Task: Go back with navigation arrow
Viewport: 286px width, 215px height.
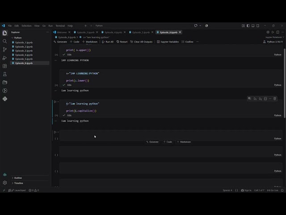Action: pos(86,26)
